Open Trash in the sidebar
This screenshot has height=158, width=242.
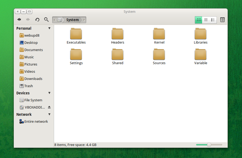tap(26, 86)
